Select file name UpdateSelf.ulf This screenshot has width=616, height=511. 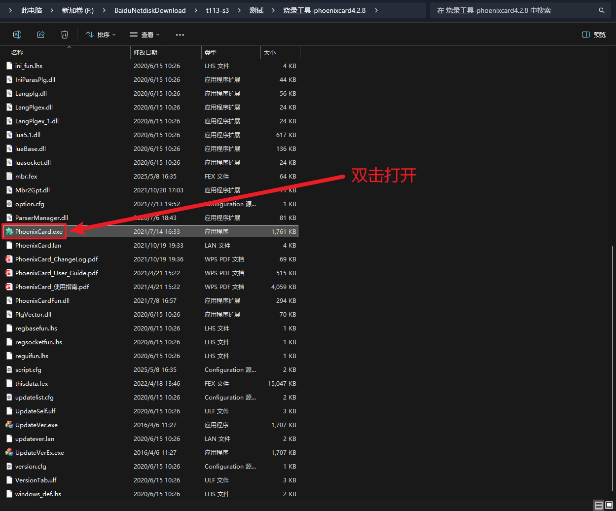pyautogui.click(x=35, y=411)
